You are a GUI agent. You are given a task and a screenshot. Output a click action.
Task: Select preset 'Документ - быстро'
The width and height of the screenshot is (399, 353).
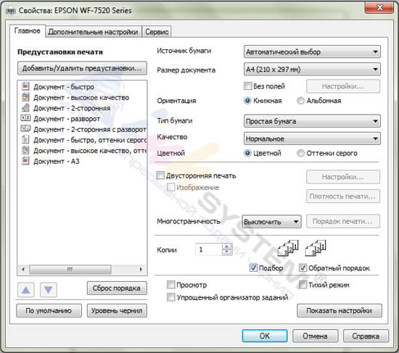pyautogui.click(x=64, y=87)
